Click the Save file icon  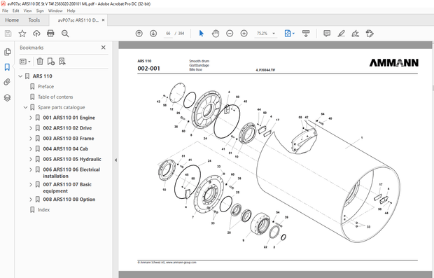[x=8, y=34]
